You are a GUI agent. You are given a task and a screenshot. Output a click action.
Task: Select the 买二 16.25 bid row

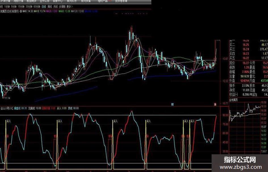pos(248,45)
